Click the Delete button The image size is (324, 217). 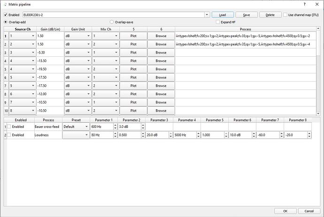(x=270, y=15)
